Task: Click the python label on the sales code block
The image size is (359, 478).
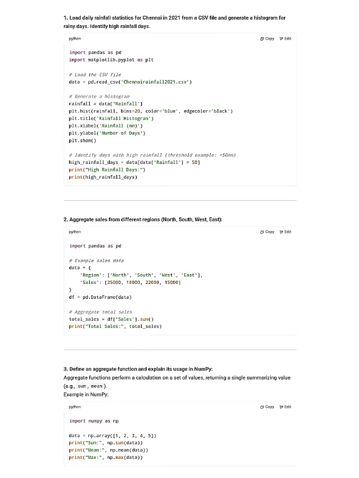Action: pyautogui.click(x=75, y=232)
